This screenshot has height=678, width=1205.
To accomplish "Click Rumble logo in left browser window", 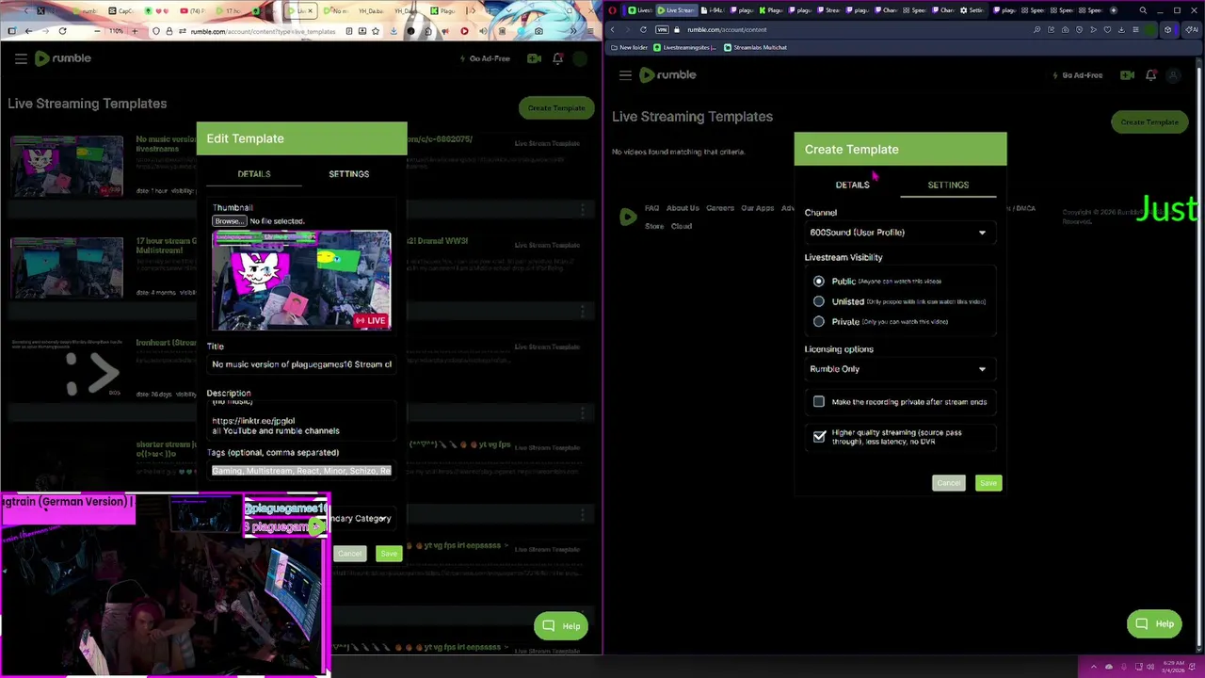I will 62,58.
